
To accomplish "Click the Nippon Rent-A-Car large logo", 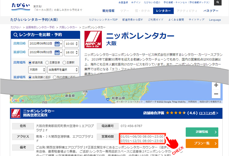I will [x=93, y=39].
